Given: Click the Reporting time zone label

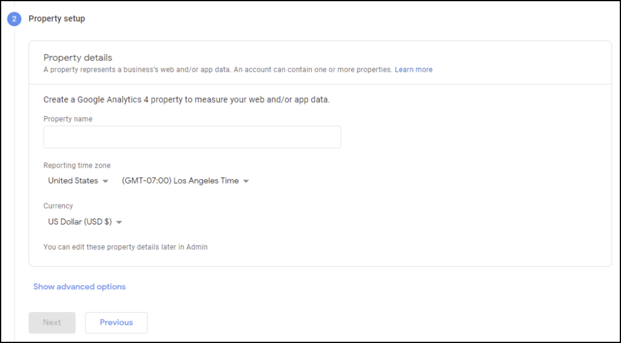Looking at the screenshot, I should pyautogui.click(x=77, y=165).
